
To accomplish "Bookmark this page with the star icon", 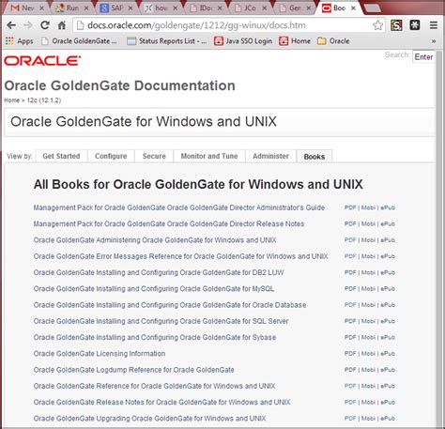I will 377,25.
